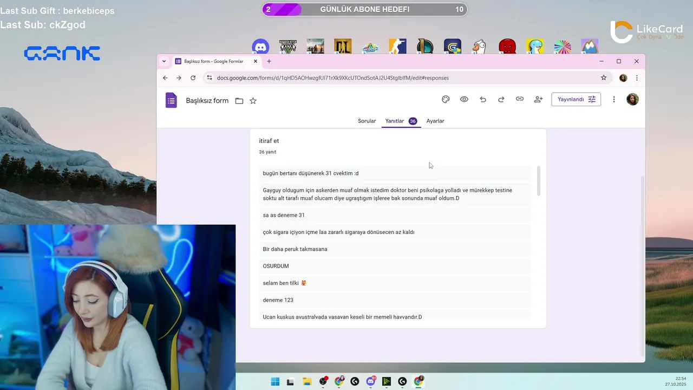Click the page's vertical scrollbar
Viewport: 693px width, 390px height.
(x=643, y=265)
